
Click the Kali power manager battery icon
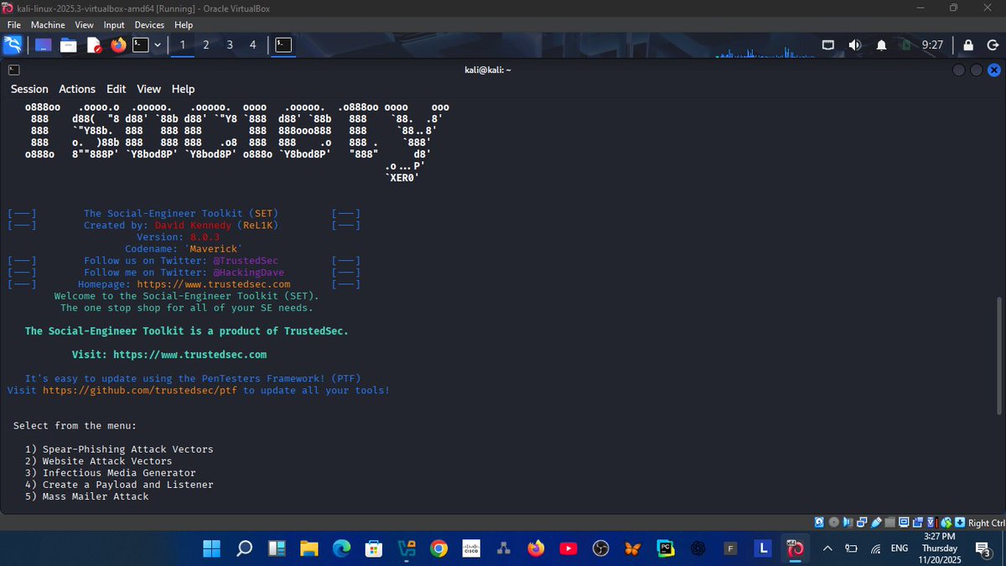click(x=907, y=45)
